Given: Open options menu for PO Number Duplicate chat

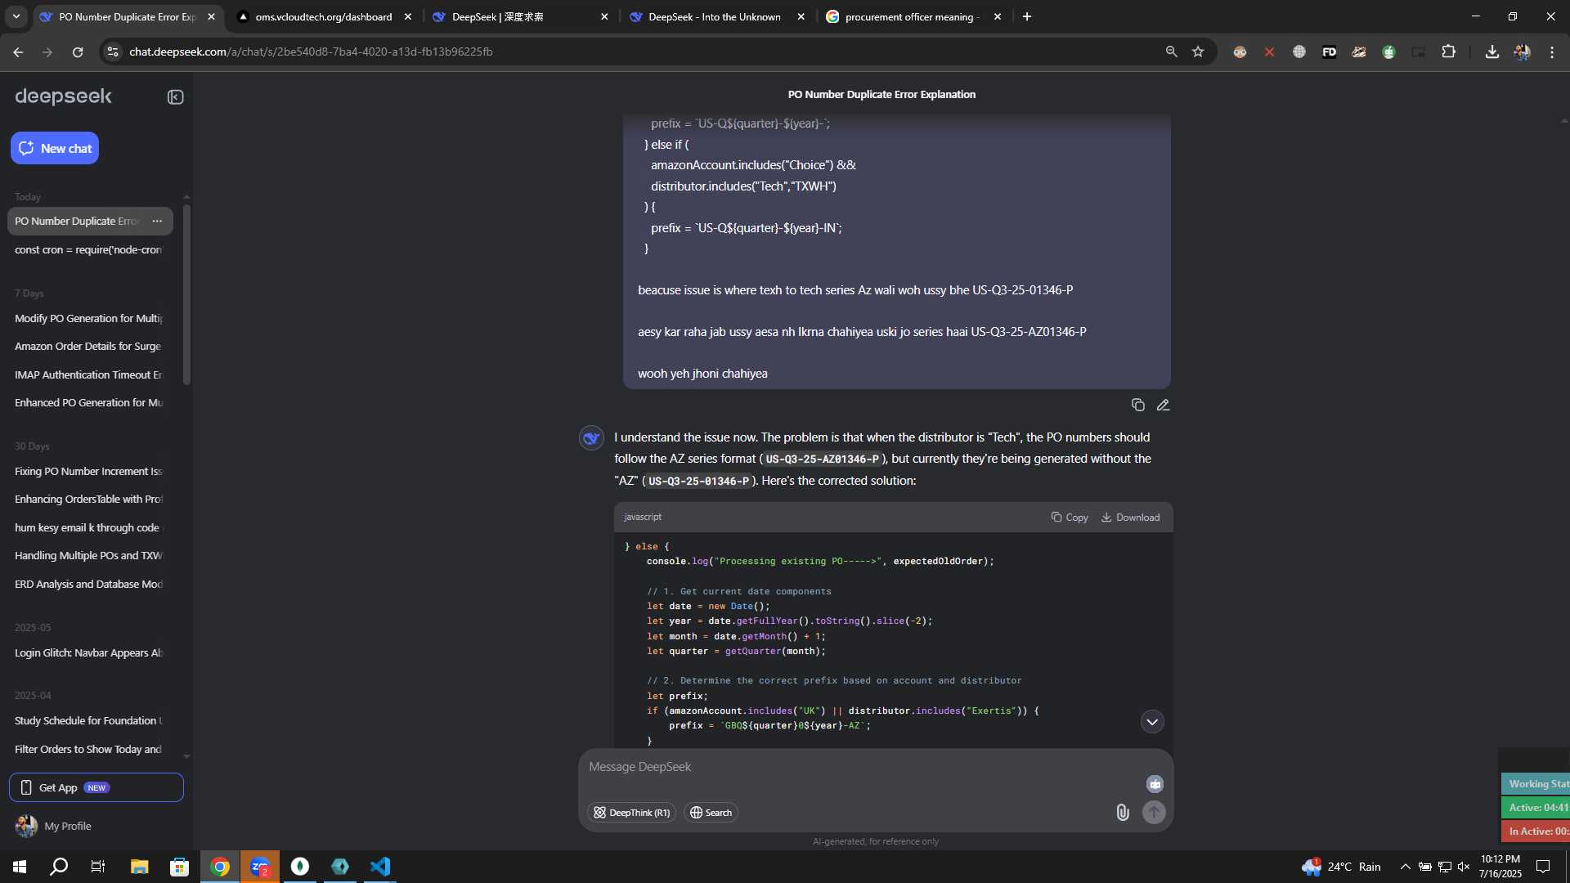Looking at the screenshot, I should pos(157,221).
